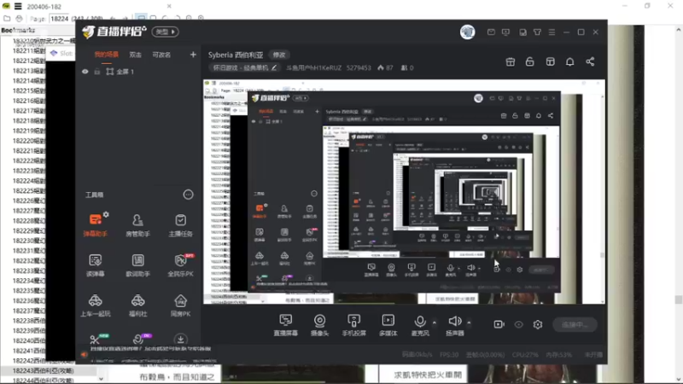Click room number 5279453
683x384 pixels.
click(359, 68)
